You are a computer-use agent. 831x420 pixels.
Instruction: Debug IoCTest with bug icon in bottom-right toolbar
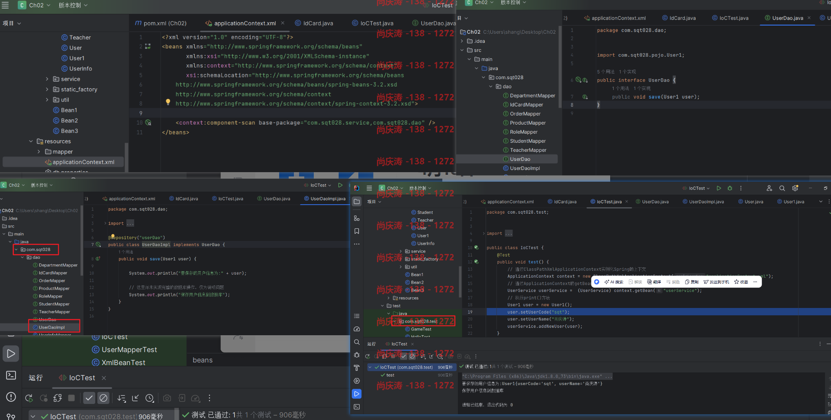pyautogui.click(x=730, y=188)
